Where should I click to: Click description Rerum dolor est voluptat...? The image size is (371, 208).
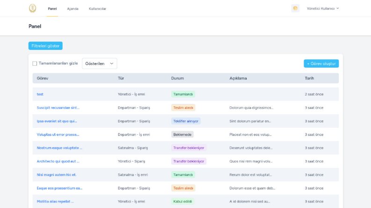[251, 175]
